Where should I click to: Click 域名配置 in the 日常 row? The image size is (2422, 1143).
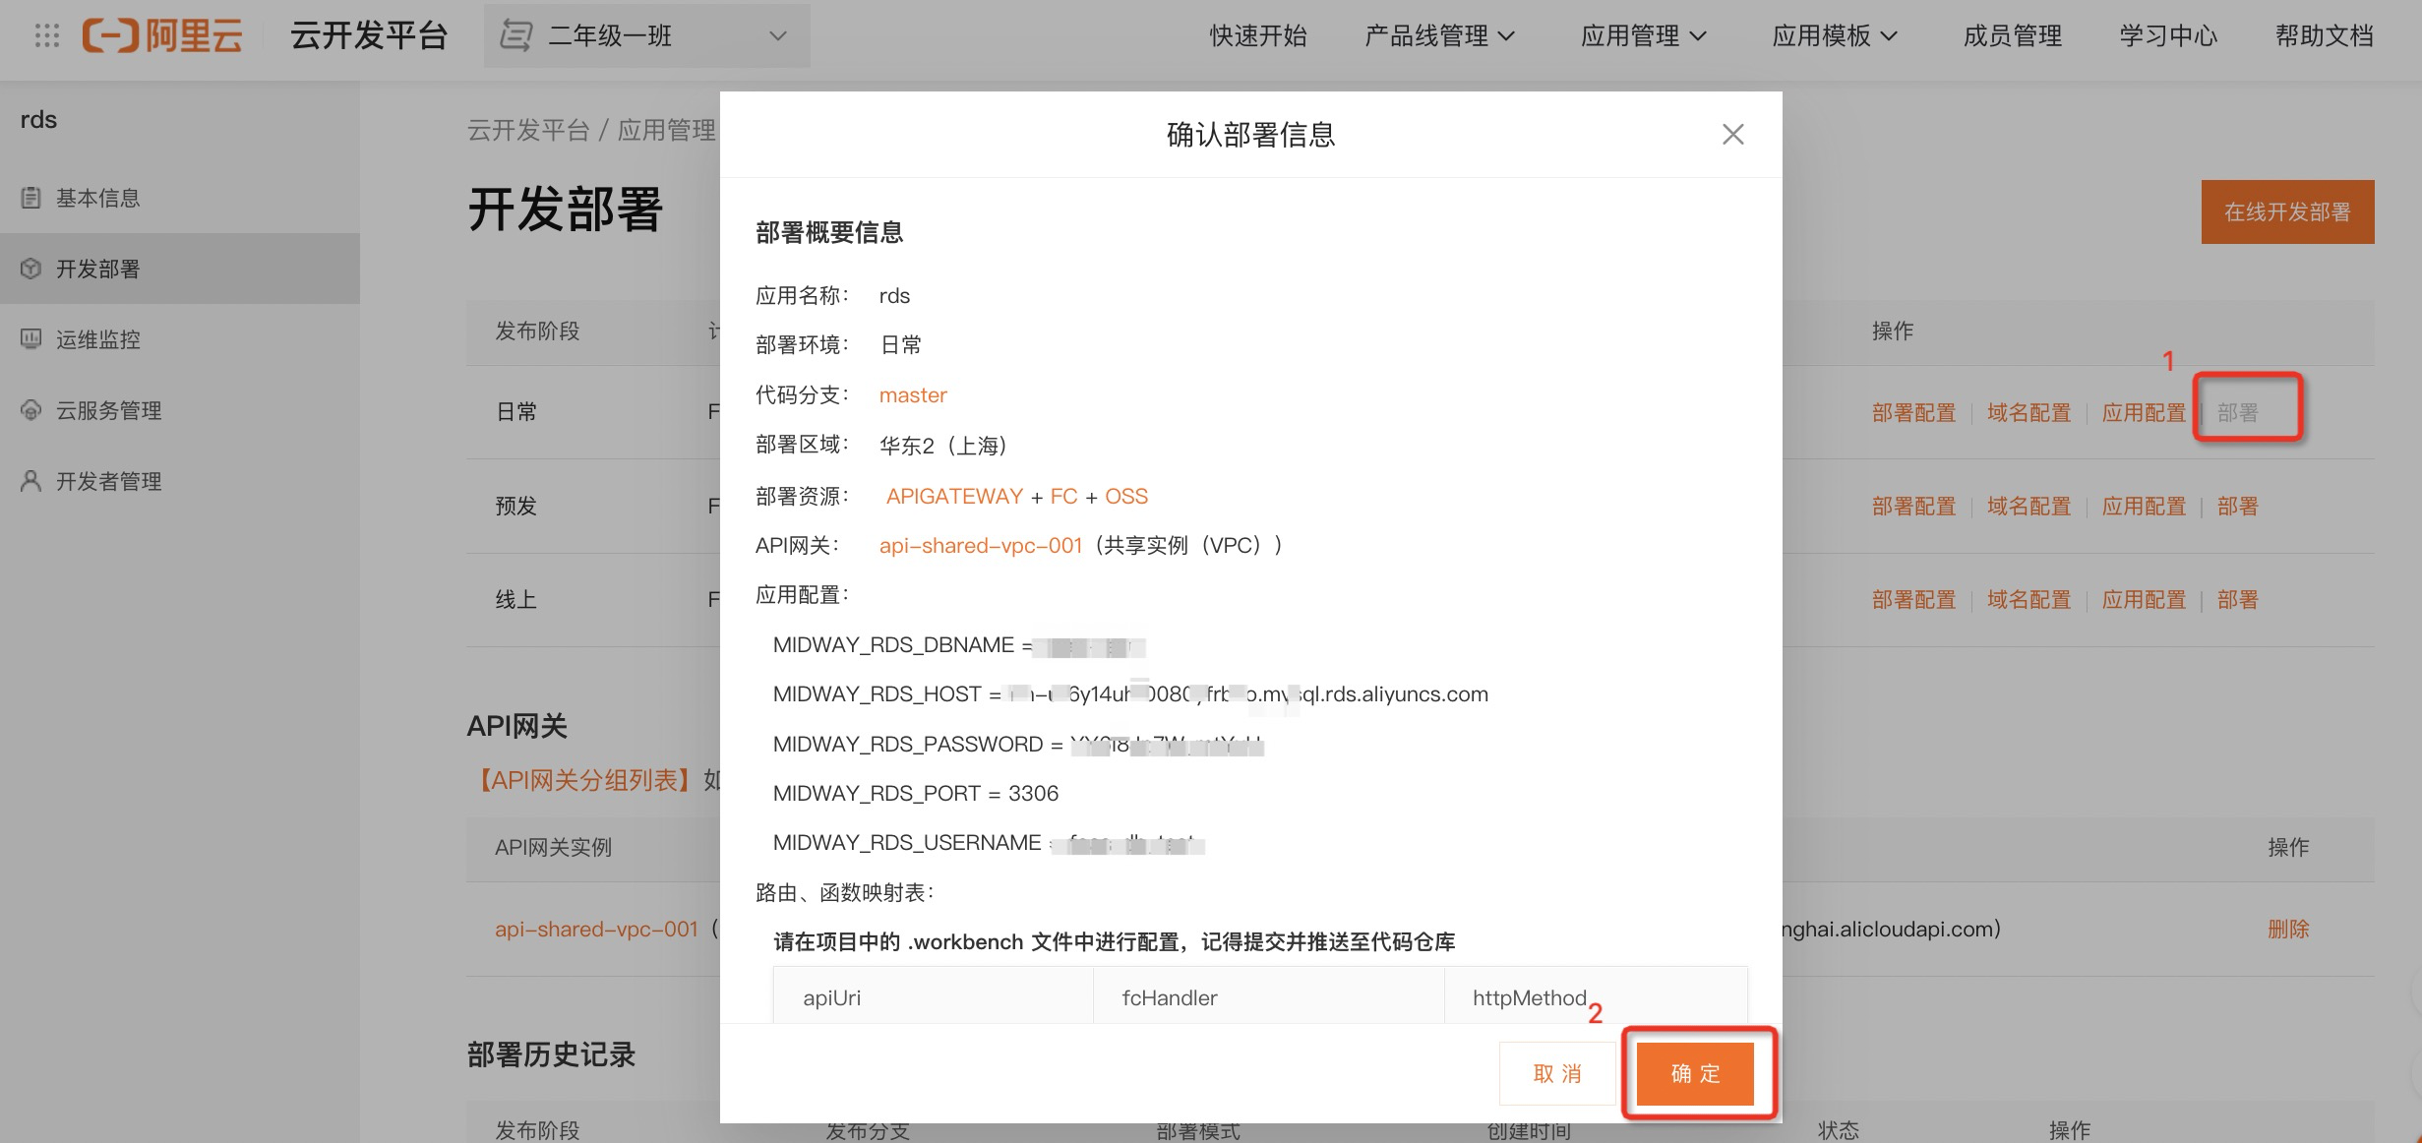pos(2028,413)
